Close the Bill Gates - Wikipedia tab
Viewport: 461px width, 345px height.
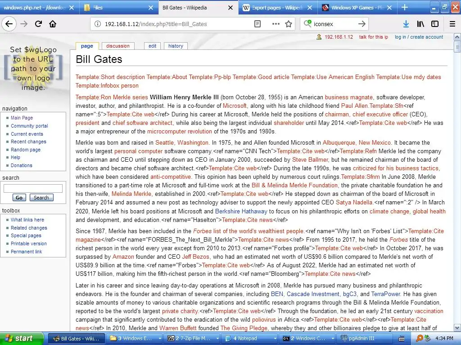point(230,8)
